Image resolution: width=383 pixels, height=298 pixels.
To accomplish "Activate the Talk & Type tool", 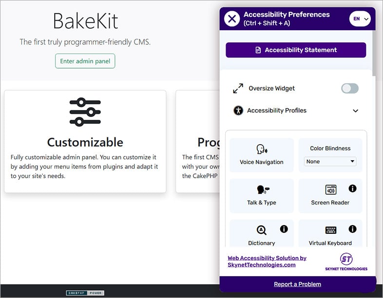I will pyautogui.click(x=261, y=196).
